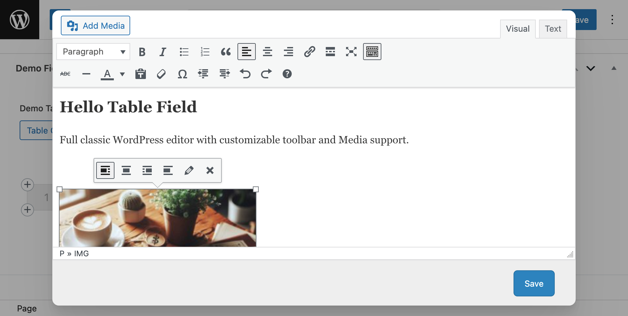Remove the selected image
The image size is (628, 316).
(x=210, y=170)
